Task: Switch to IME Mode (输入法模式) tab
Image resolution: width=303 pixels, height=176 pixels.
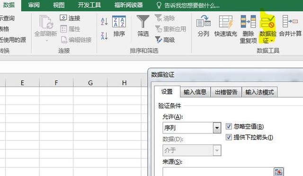Action: [259, 92]
